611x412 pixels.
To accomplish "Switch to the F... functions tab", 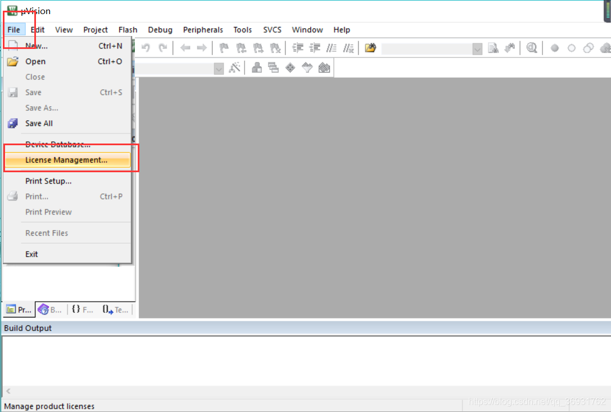I will click(83, 310).
